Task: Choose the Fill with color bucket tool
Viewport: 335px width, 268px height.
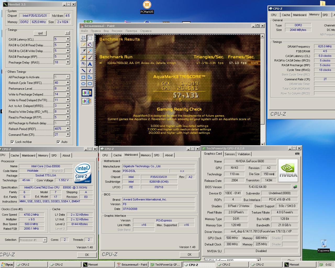Action: 90,44
